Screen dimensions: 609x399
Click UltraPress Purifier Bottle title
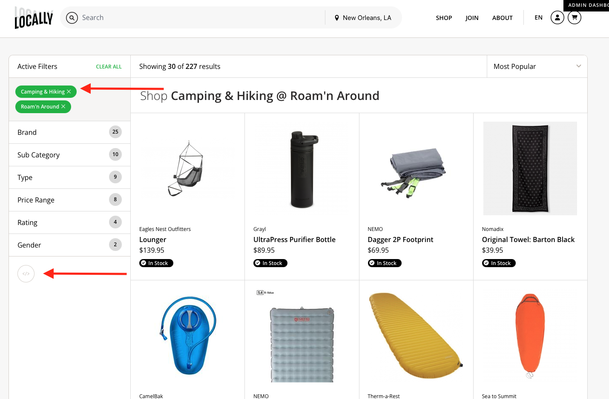[294, 239]
